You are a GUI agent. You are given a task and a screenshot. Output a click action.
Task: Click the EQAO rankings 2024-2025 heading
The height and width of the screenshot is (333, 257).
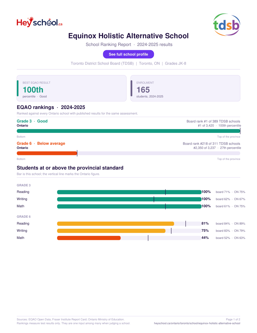pyautogui.click(x=51, y=107)
